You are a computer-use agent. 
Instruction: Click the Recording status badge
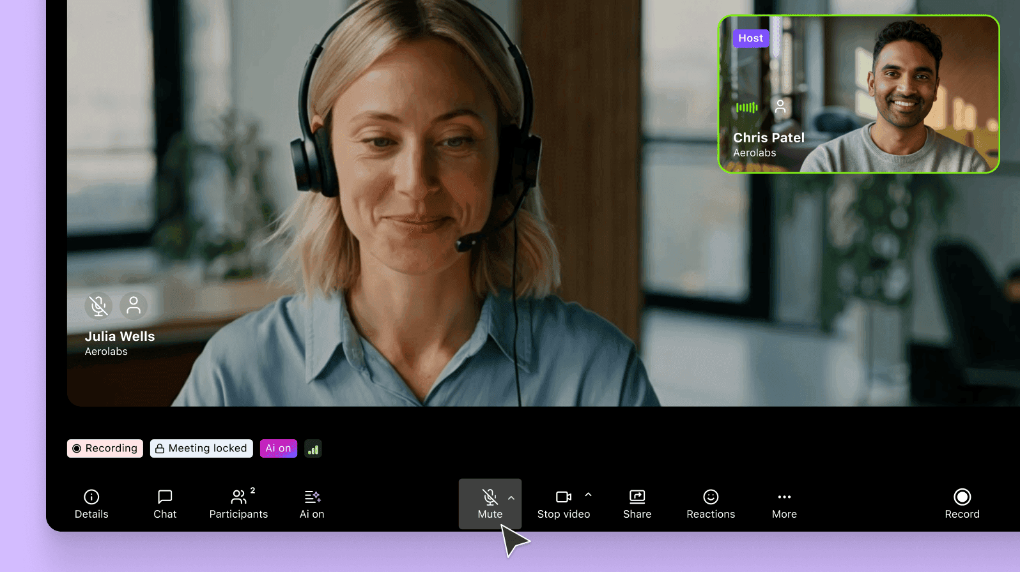coord(105,449)
